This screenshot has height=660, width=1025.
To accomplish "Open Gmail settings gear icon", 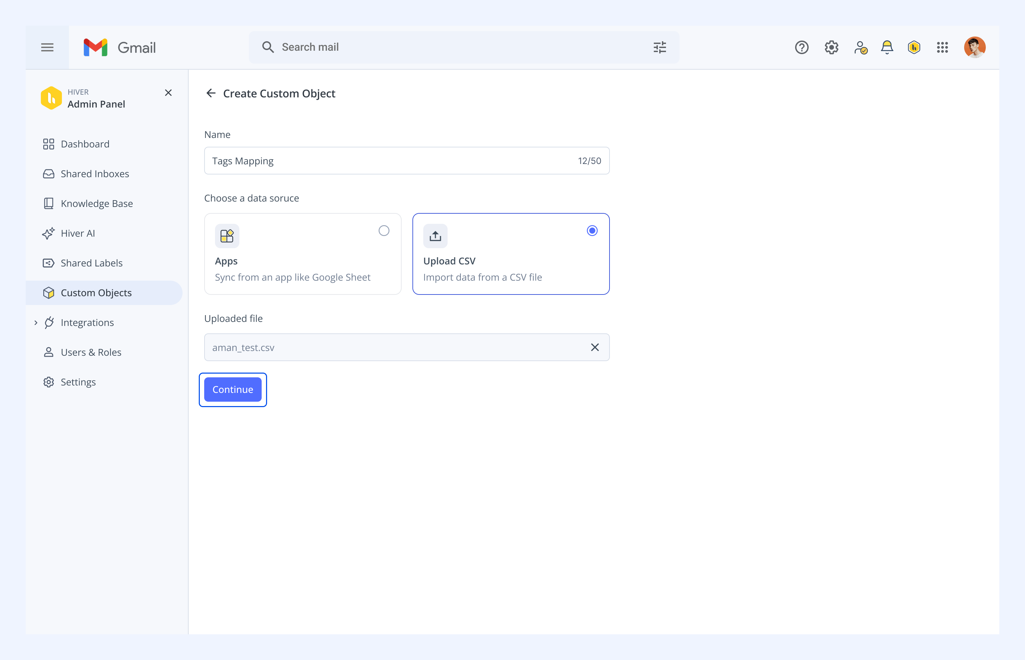I will pyautogui.click(x=831, y=47).
